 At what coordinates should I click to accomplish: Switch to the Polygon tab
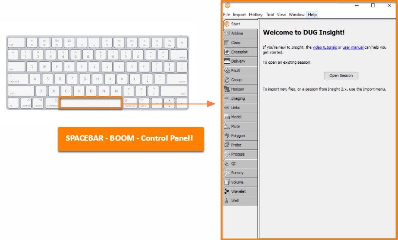[x=240, y=136]
